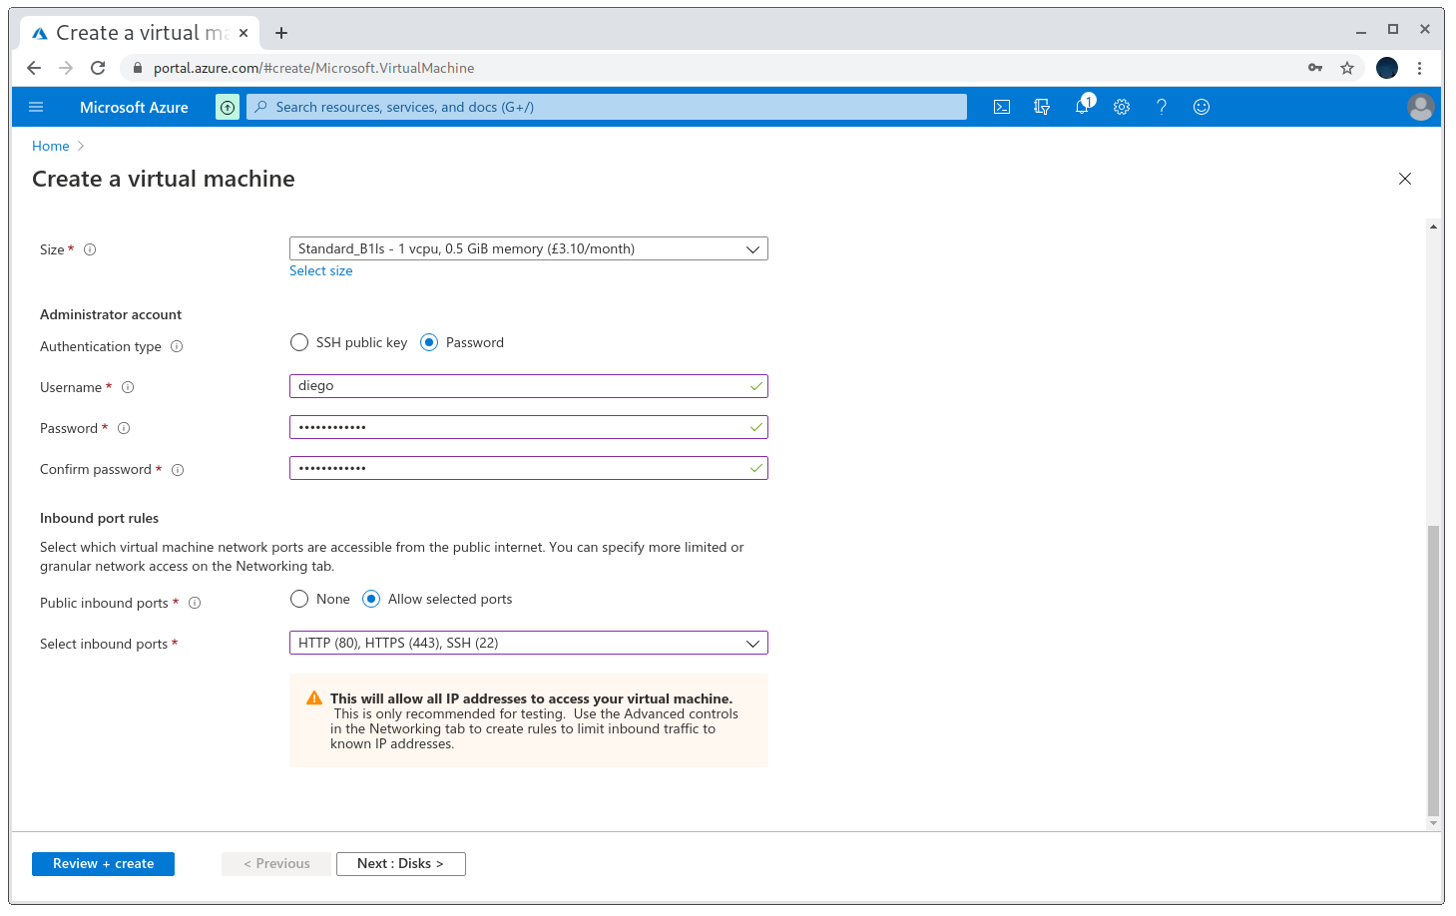
Task: Click the scrollbar down arrow
Action: 1433,823
